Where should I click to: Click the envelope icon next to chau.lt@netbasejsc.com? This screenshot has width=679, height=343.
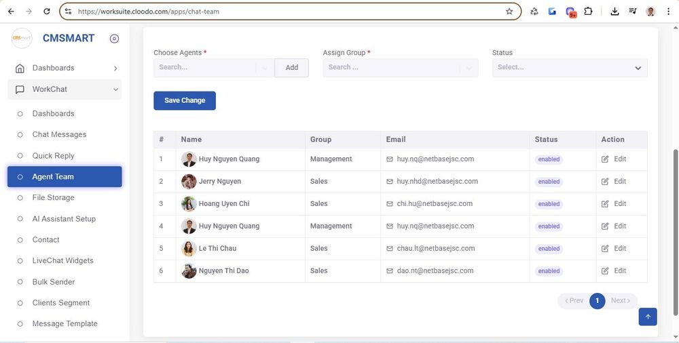pos(390,249)
